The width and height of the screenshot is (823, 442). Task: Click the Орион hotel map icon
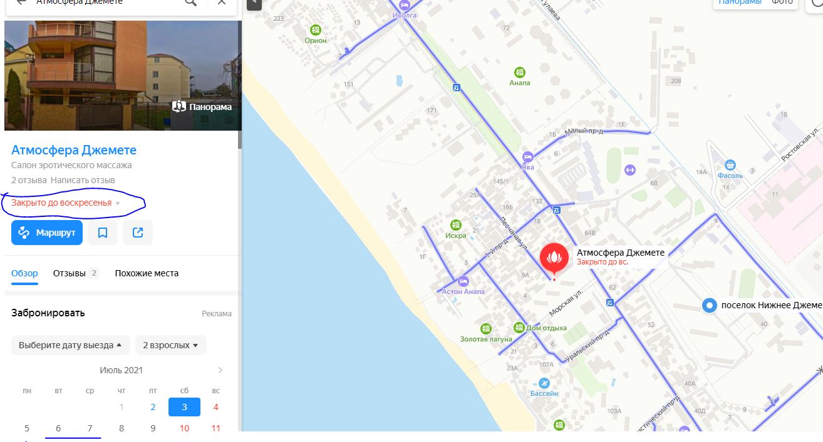316,29
